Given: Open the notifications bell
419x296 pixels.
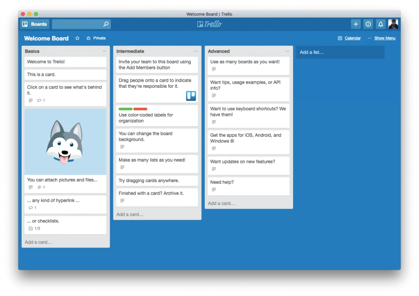Looking at the screenshot, I should pyautogui.click(x=381, y=24).
